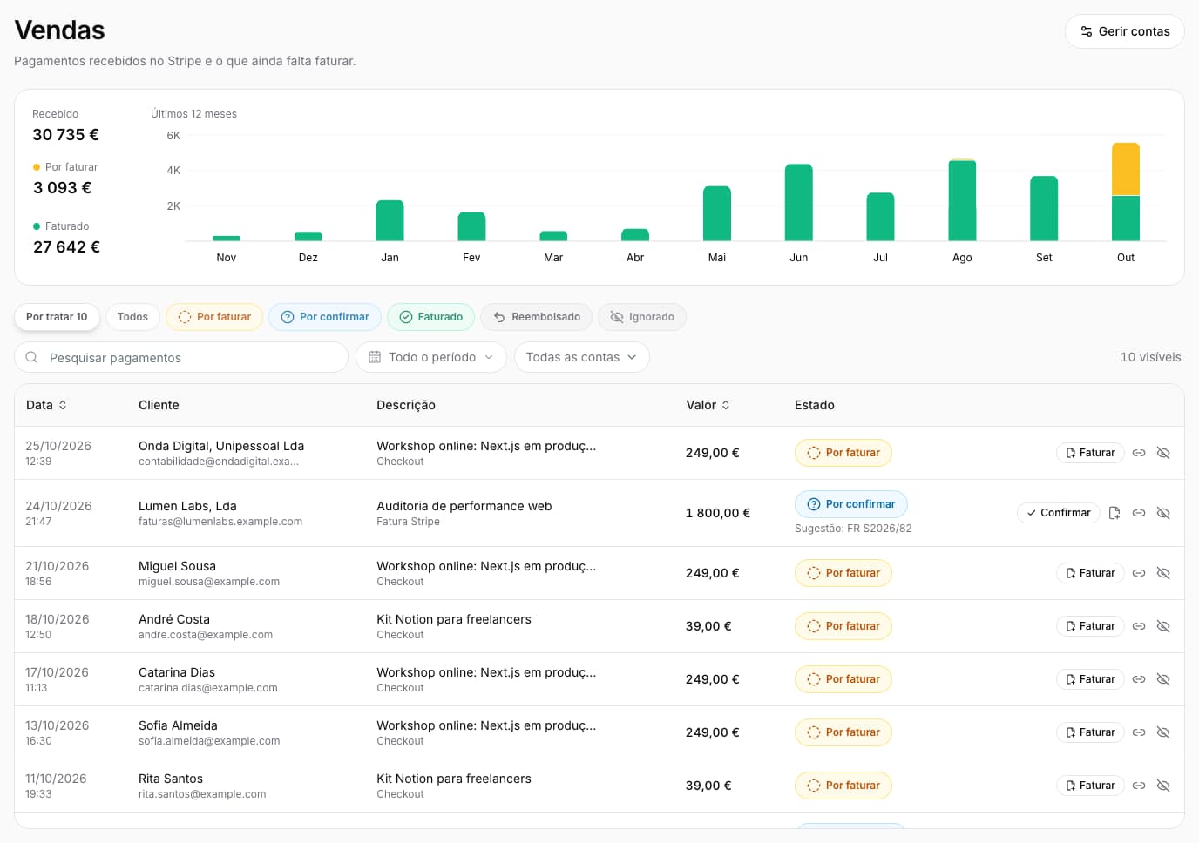
Task: Ignore the Onda Digital payment (crossed-eye icon)
Action: tap(1163, 453)
